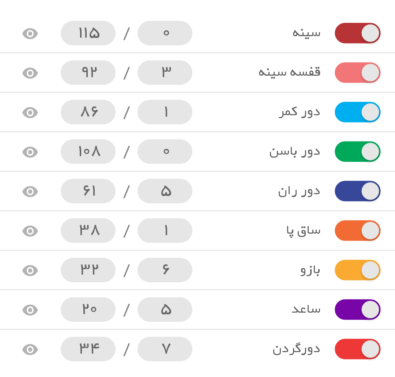Turn off the dark red سینه switch

[x=357, y=33]
